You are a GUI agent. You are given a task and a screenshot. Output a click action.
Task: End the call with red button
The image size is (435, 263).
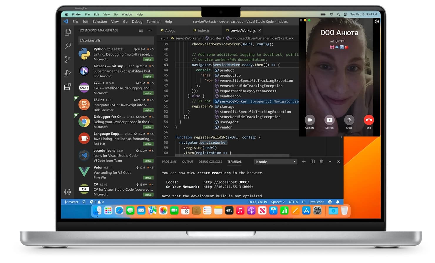pyautogui.click(x=369, y=120)
